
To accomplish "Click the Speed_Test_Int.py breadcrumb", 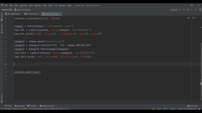I will tap(22, 10).
